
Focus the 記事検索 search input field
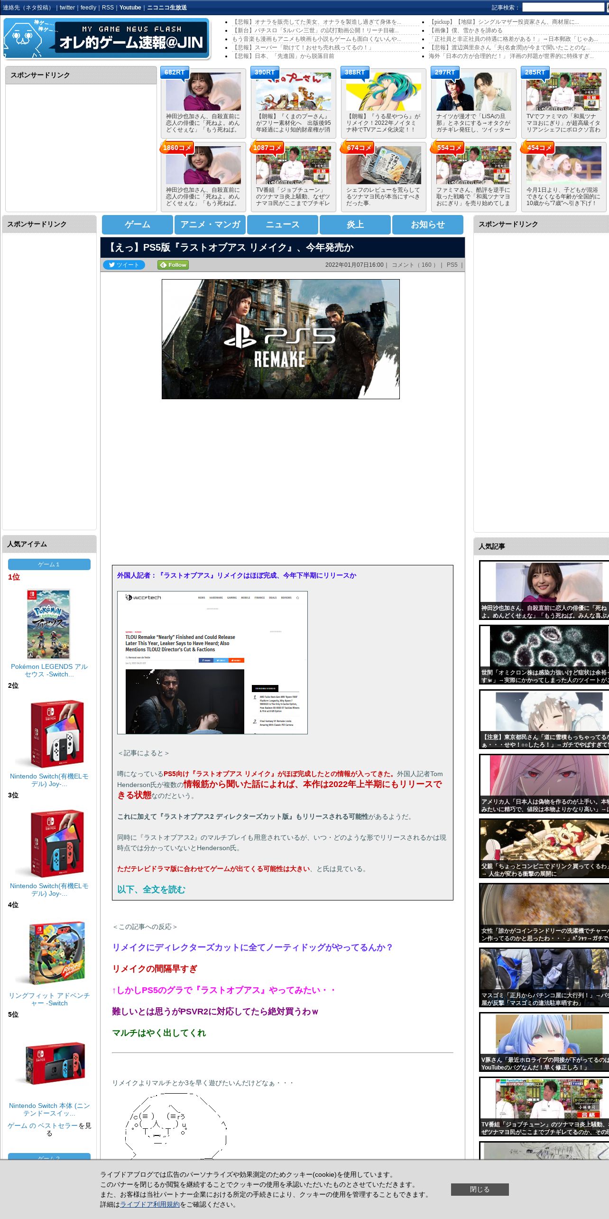tap(563, 8)
